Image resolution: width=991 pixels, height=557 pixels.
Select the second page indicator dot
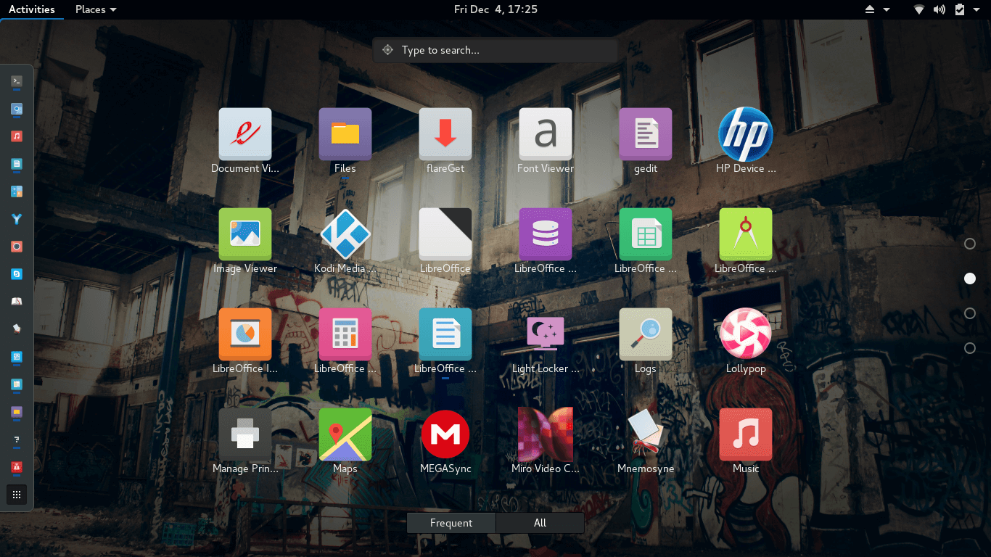pos(970,278)
